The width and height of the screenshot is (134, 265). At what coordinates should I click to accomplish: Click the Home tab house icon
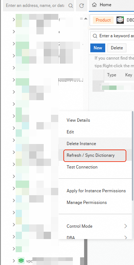[95, 5]
